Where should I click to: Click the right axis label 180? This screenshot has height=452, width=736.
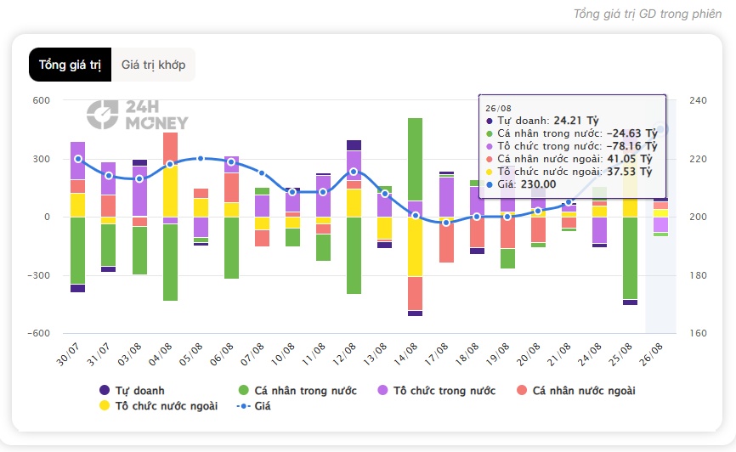point(698,275)
